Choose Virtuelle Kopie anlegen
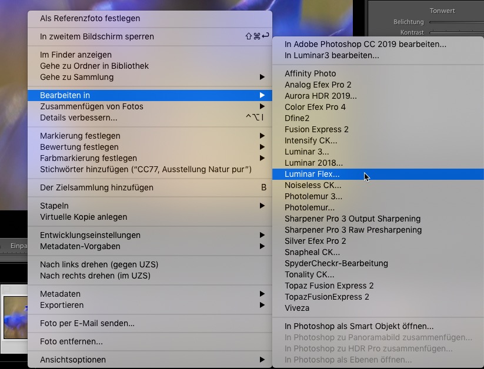Viewport: 484px width, 369px height. point(84,217)
